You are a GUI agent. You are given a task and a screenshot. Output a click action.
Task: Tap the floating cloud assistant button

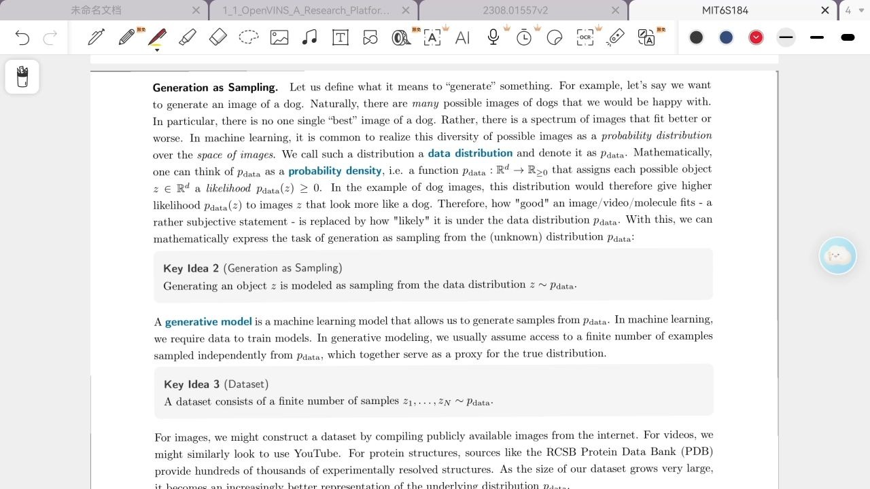coord(837,256)
